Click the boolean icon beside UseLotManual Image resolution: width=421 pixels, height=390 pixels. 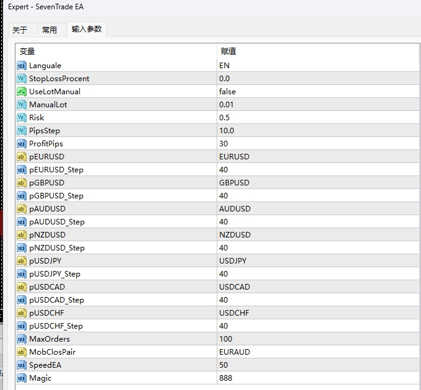coord(22,91)
